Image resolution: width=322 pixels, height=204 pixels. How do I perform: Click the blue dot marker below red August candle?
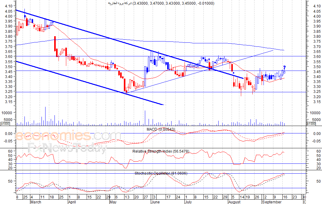(x=233, y=73)
